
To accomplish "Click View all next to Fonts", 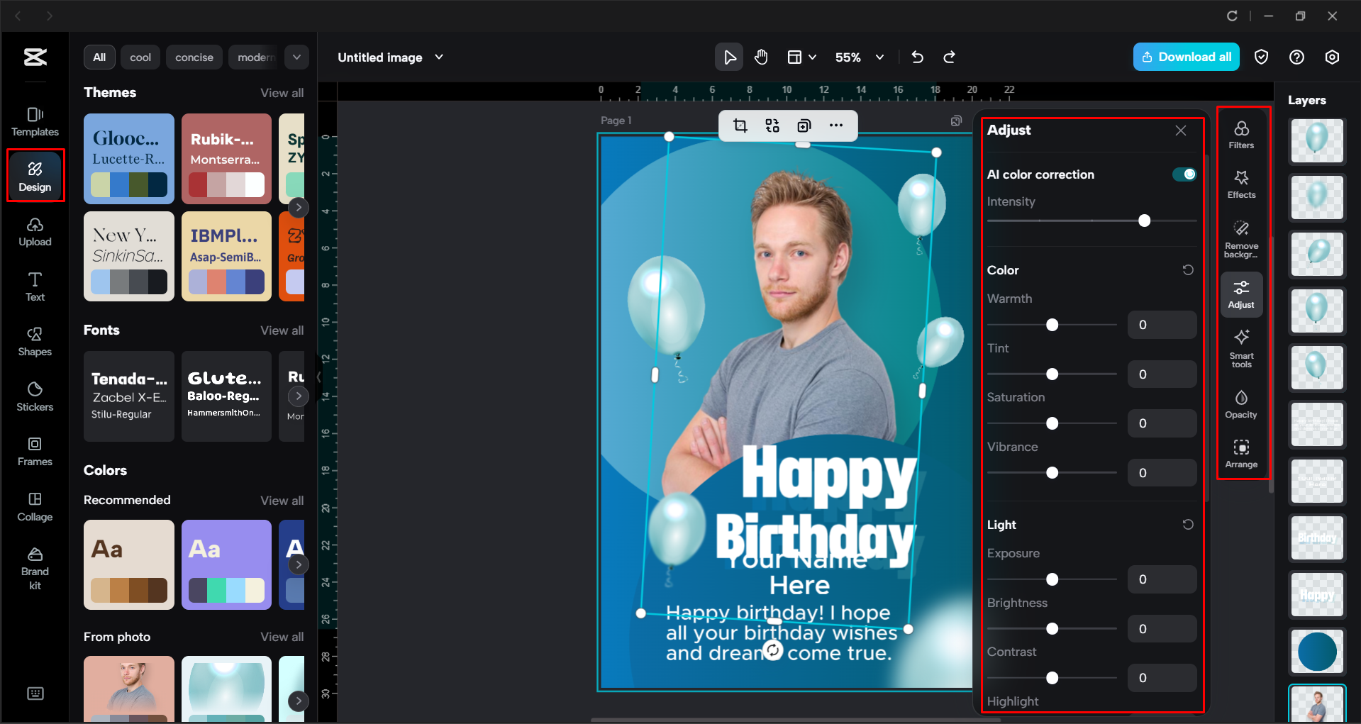I will click(282, 330).
